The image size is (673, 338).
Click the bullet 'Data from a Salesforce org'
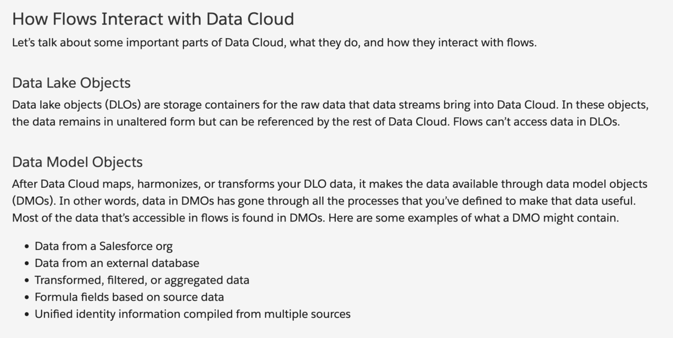click(x=103, y=246)
